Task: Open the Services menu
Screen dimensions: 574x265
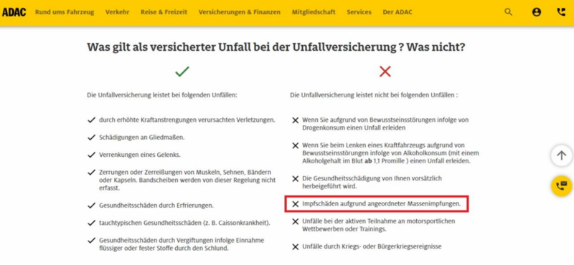Action: [359, 12]
